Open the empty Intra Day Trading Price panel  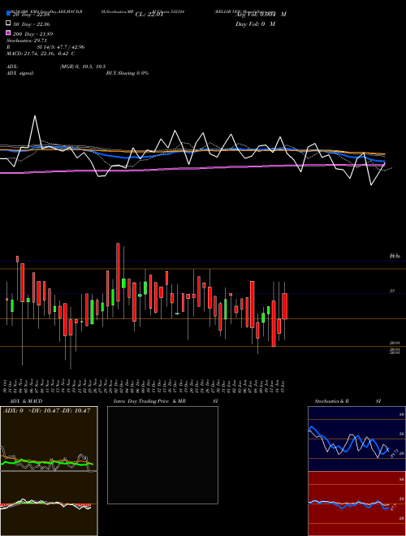pyautogui.click(x=162, y=455)
